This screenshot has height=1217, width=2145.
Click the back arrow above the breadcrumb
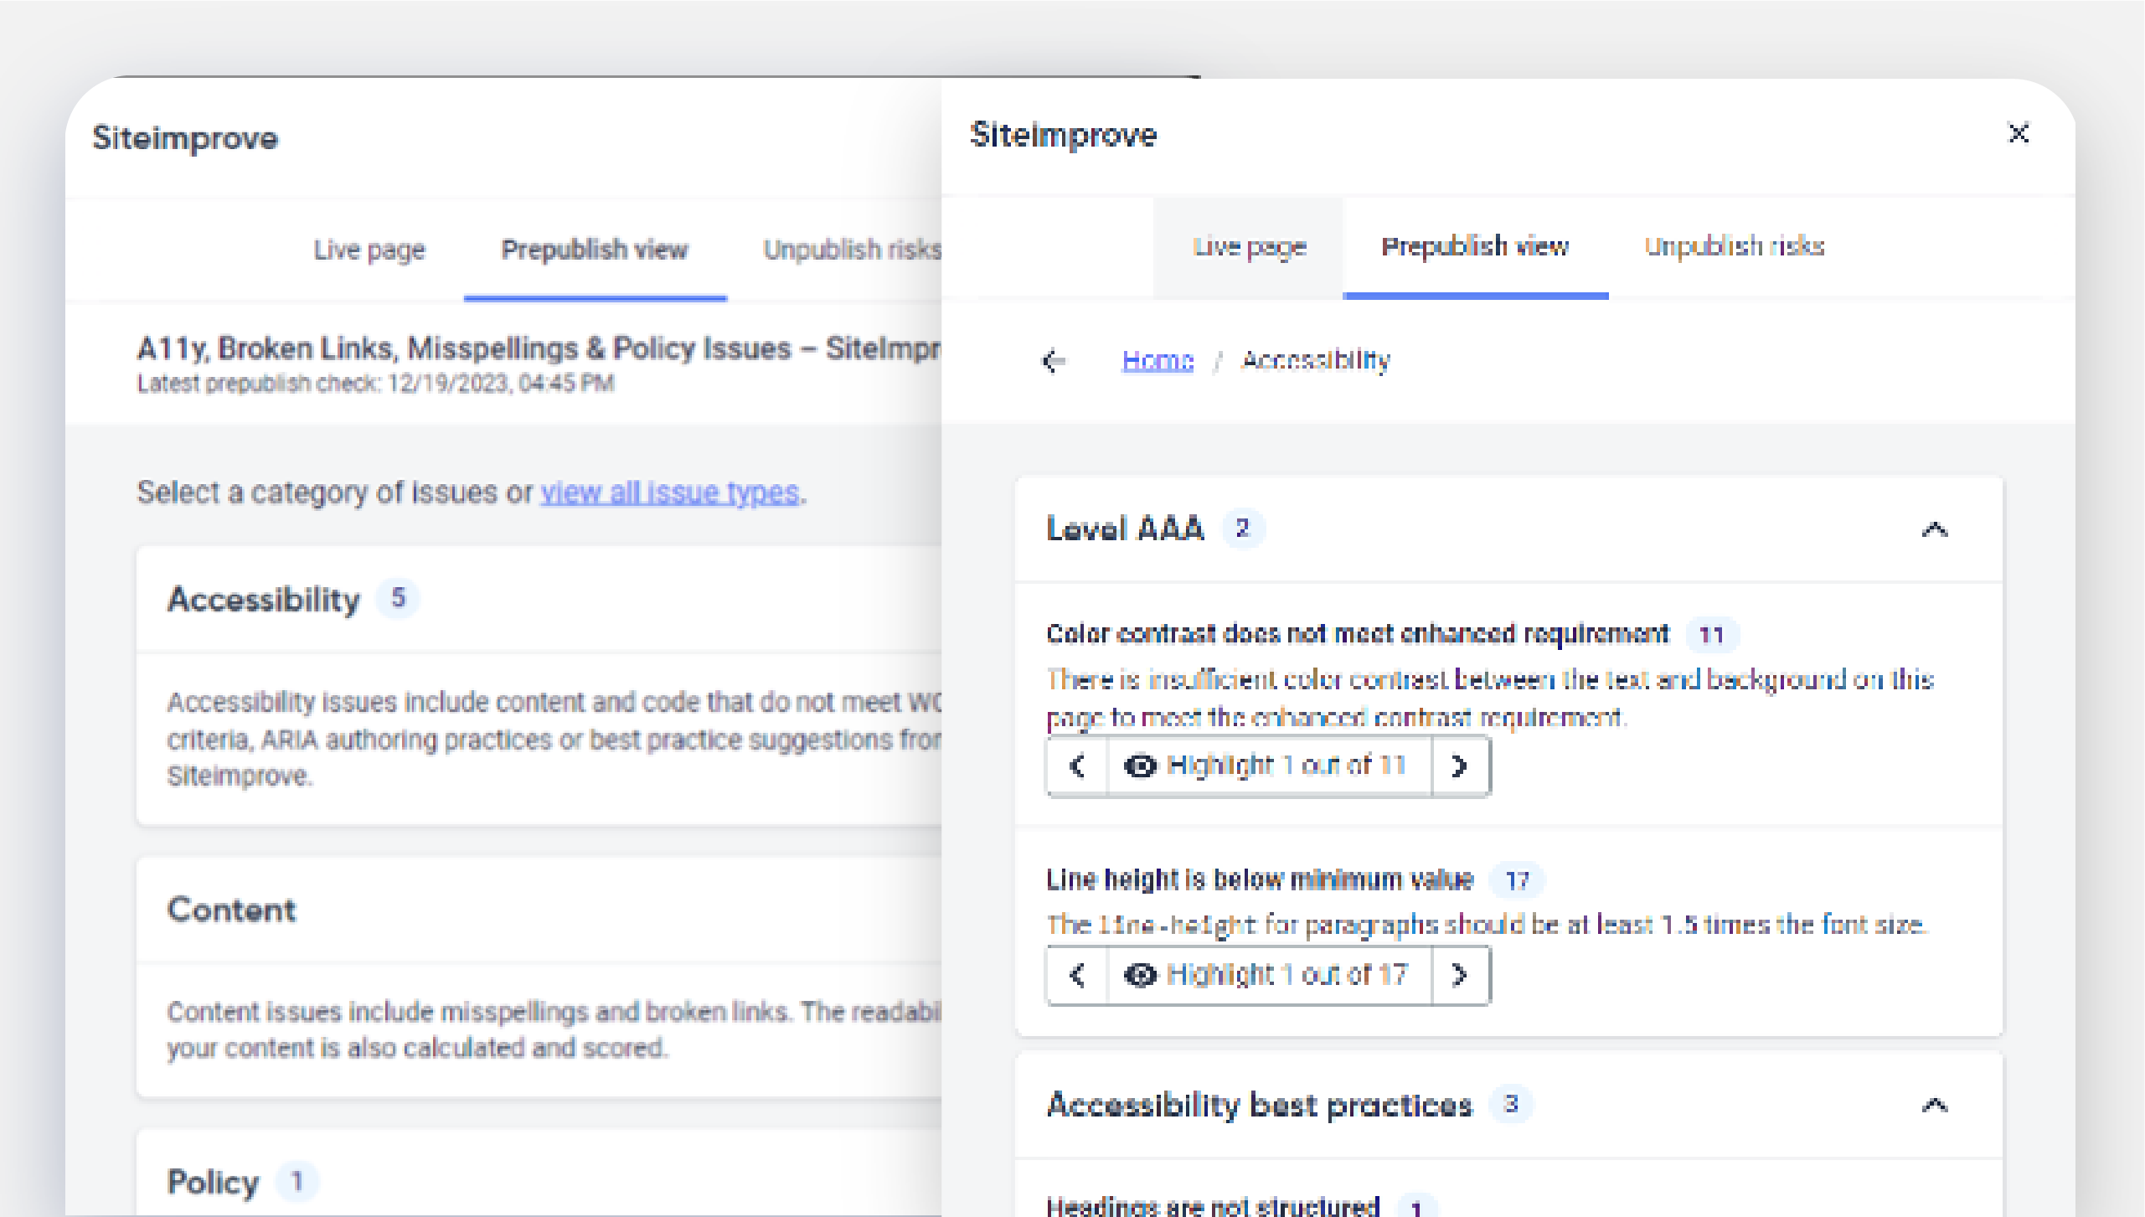point(1052,360)
